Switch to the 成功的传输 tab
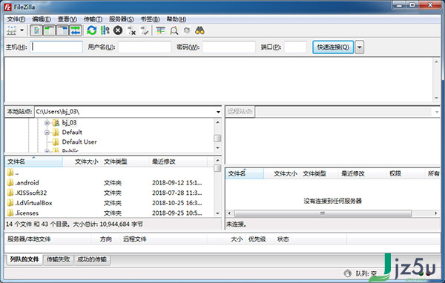Viewport: 445px width, 283px height. [x=92, y=259]
